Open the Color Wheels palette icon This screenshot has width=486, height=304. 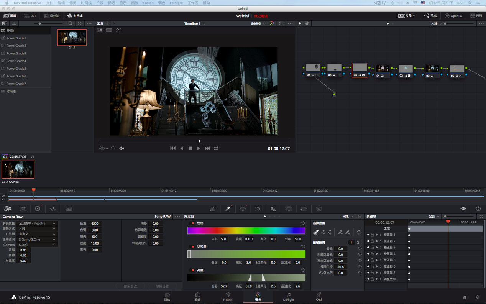click(38, 209)
